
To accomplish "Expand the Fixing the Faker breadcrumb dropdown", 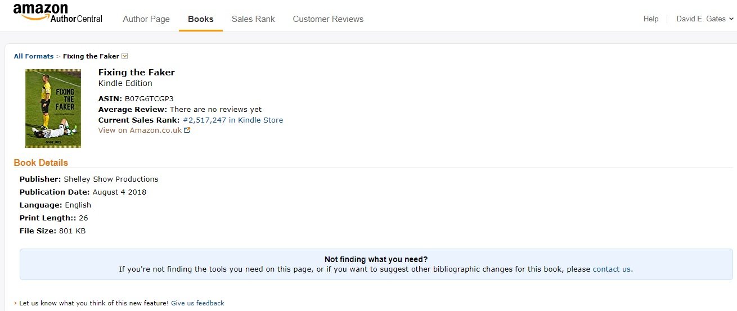I will [125, 56].
